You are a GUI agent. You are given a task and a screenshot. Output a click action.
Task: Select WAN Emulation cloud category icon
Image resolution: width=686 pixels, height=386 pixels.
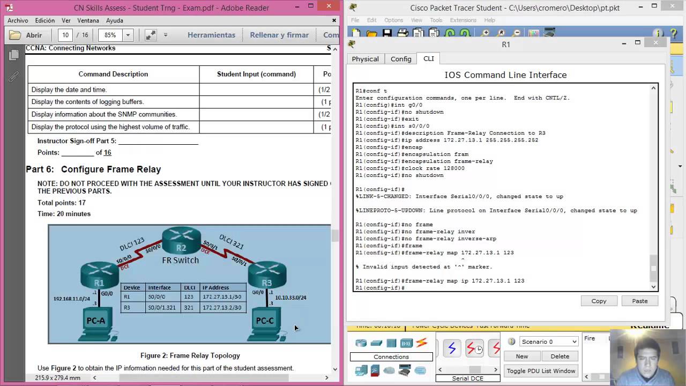pyautogui.click(x=389, y=370)
